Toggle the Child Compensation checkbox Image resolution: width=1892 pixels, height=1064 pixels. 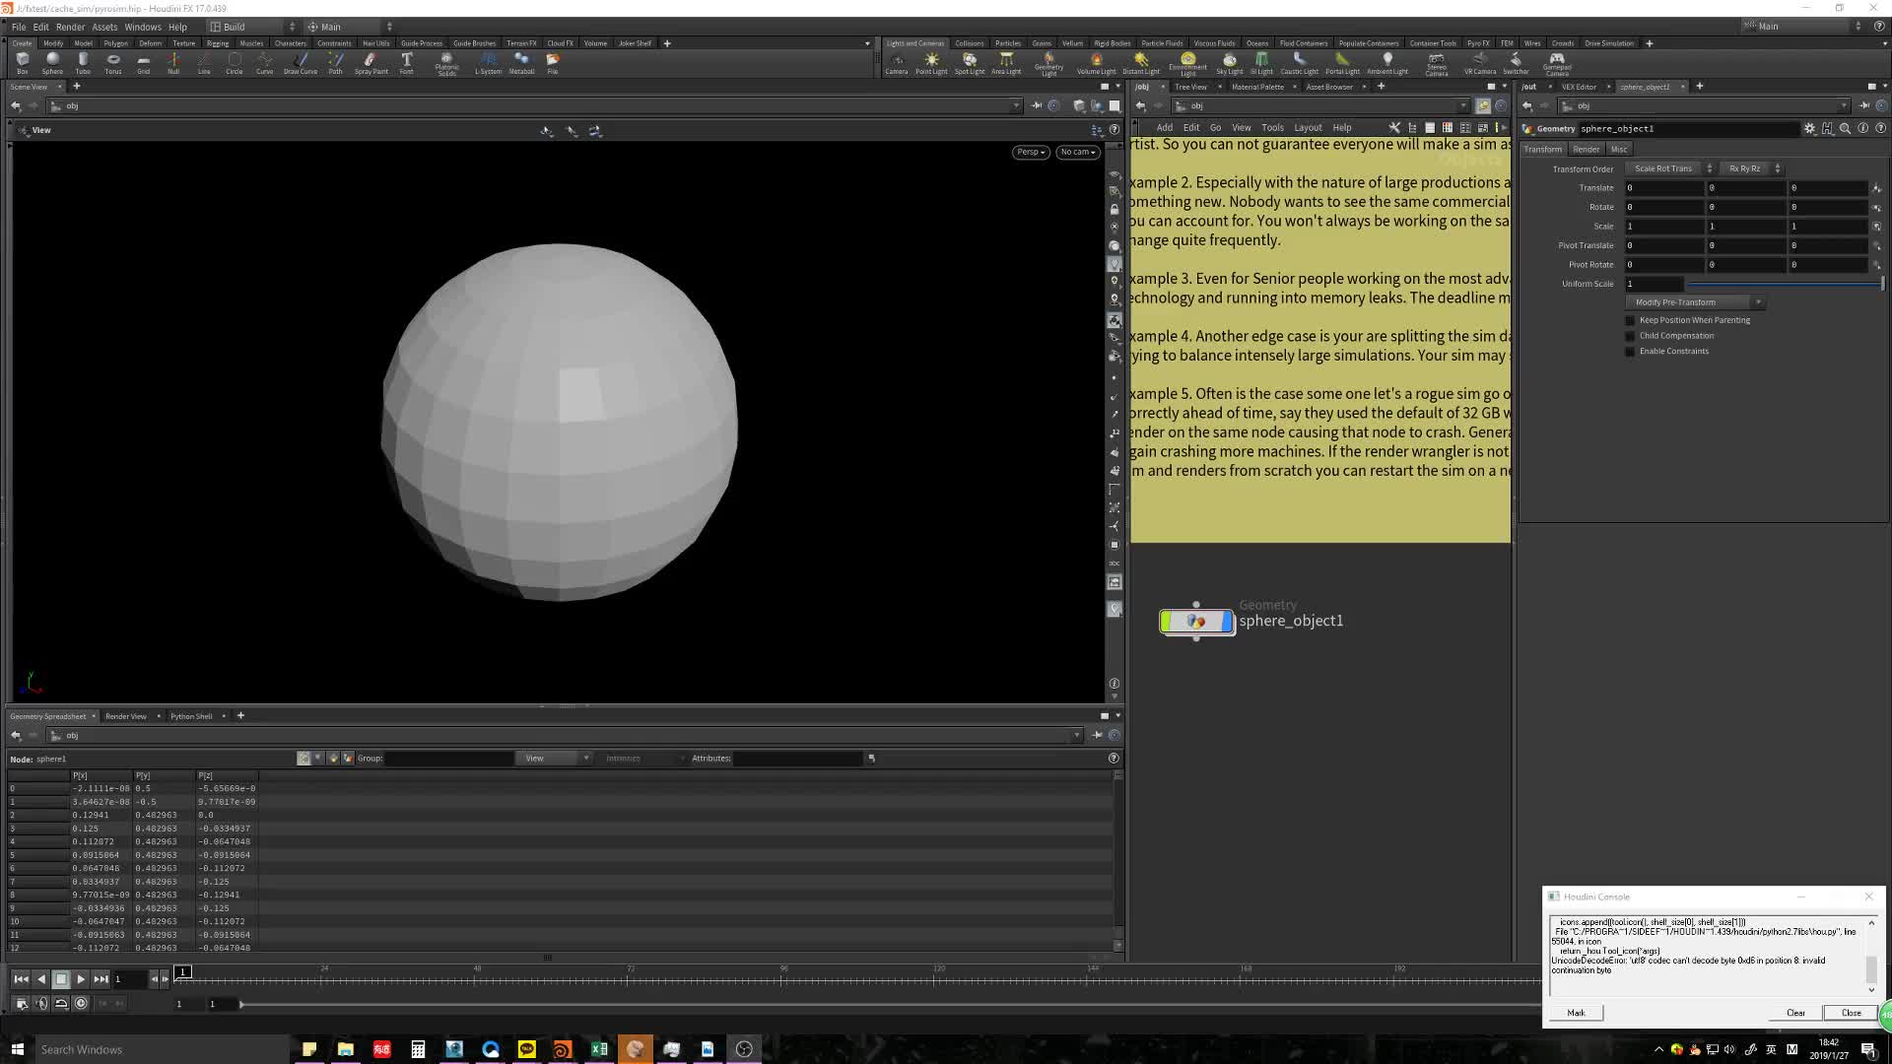[x=1630, y=336]
